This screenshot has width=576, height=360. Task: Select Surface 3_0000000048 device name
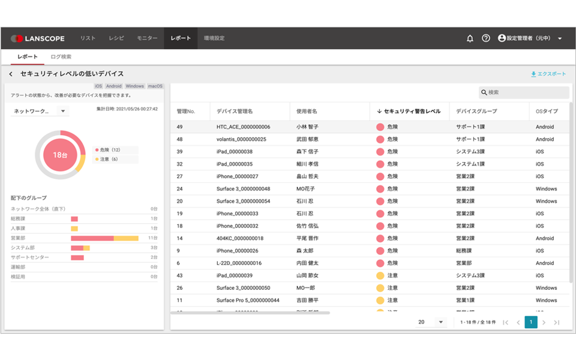[x=243, y=189]
